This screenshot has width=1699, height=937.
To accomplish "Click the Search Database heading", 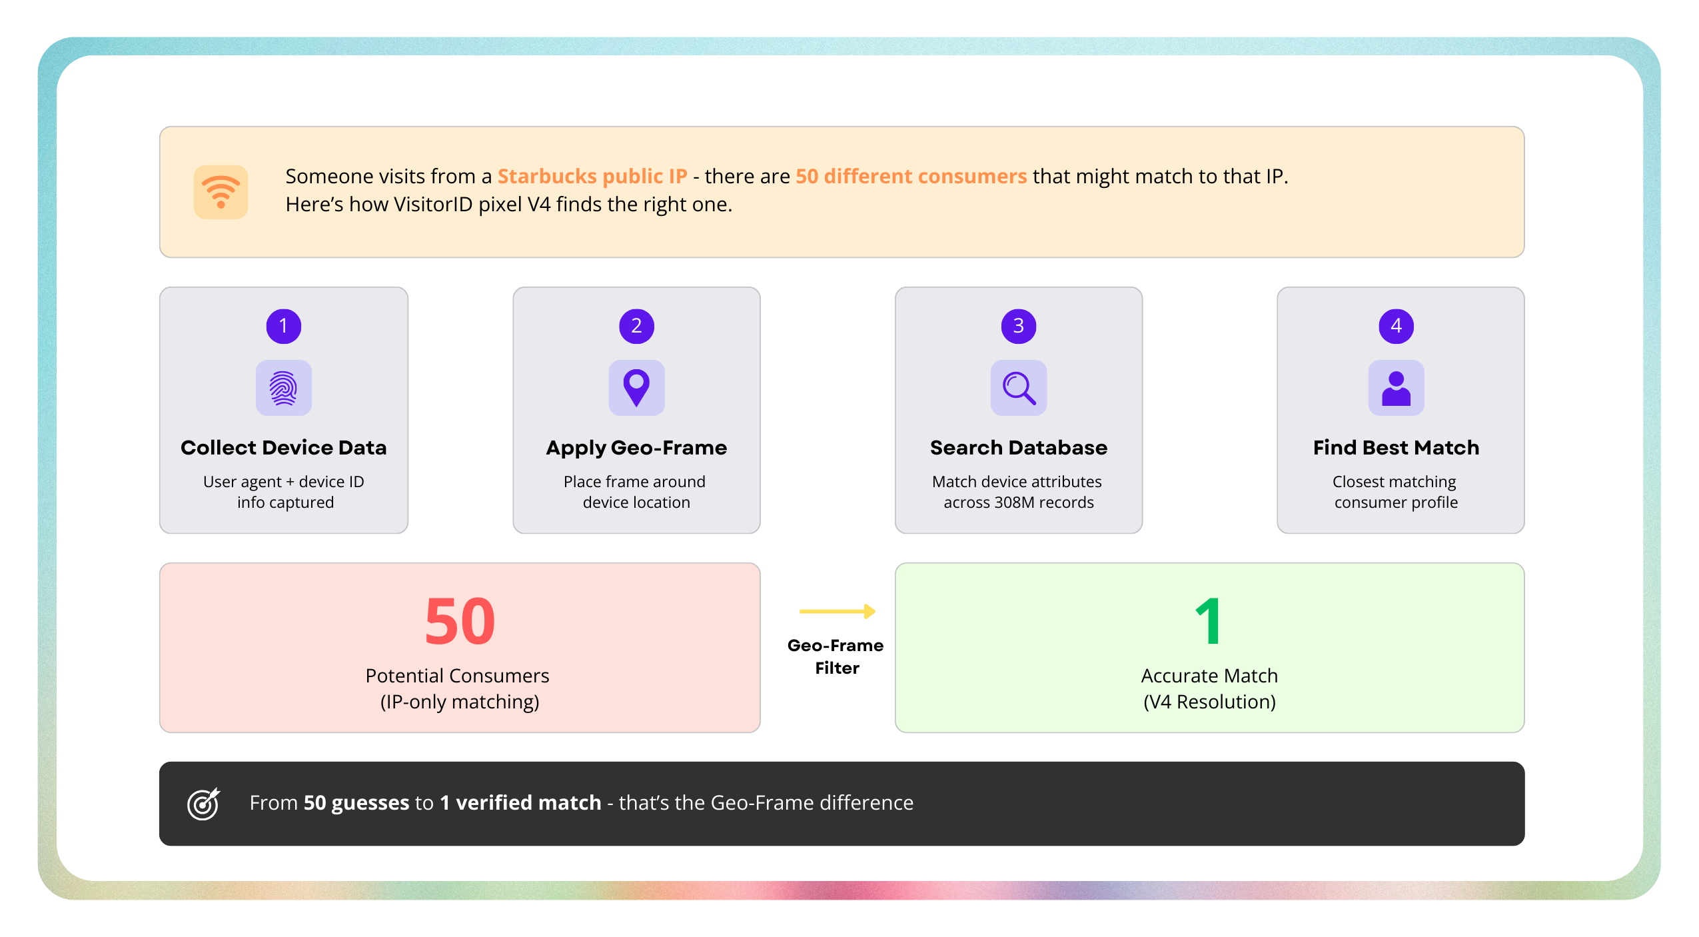I will [x=1018, y=447].
